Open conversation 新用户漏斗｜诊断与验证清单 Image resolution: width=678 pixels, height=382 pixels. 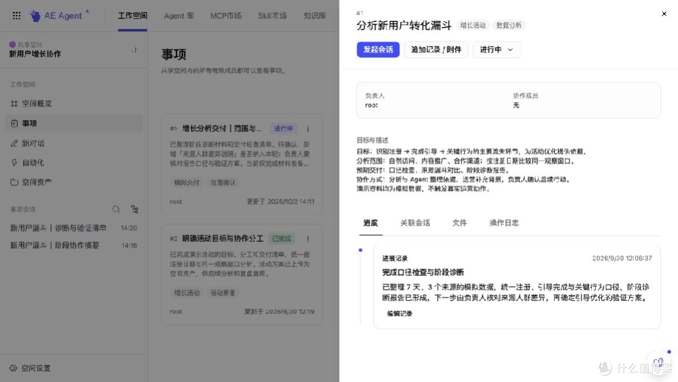(73, 227)
